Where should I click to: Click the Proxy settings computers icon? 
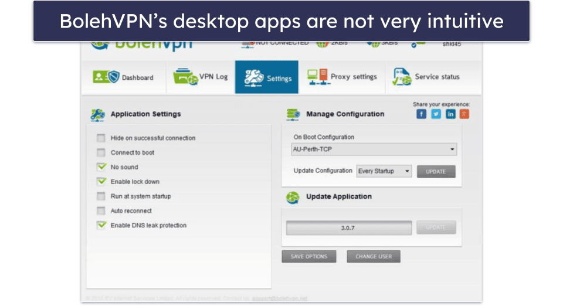point(317,77)
